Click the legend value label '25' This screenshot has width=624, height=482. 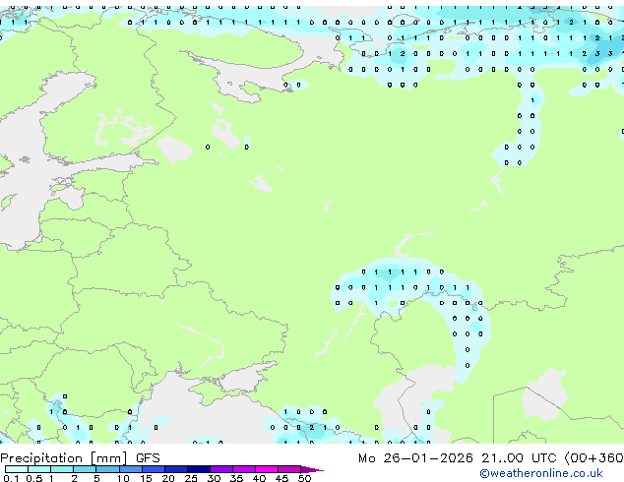pyautogui.click(x=191, y=478)
